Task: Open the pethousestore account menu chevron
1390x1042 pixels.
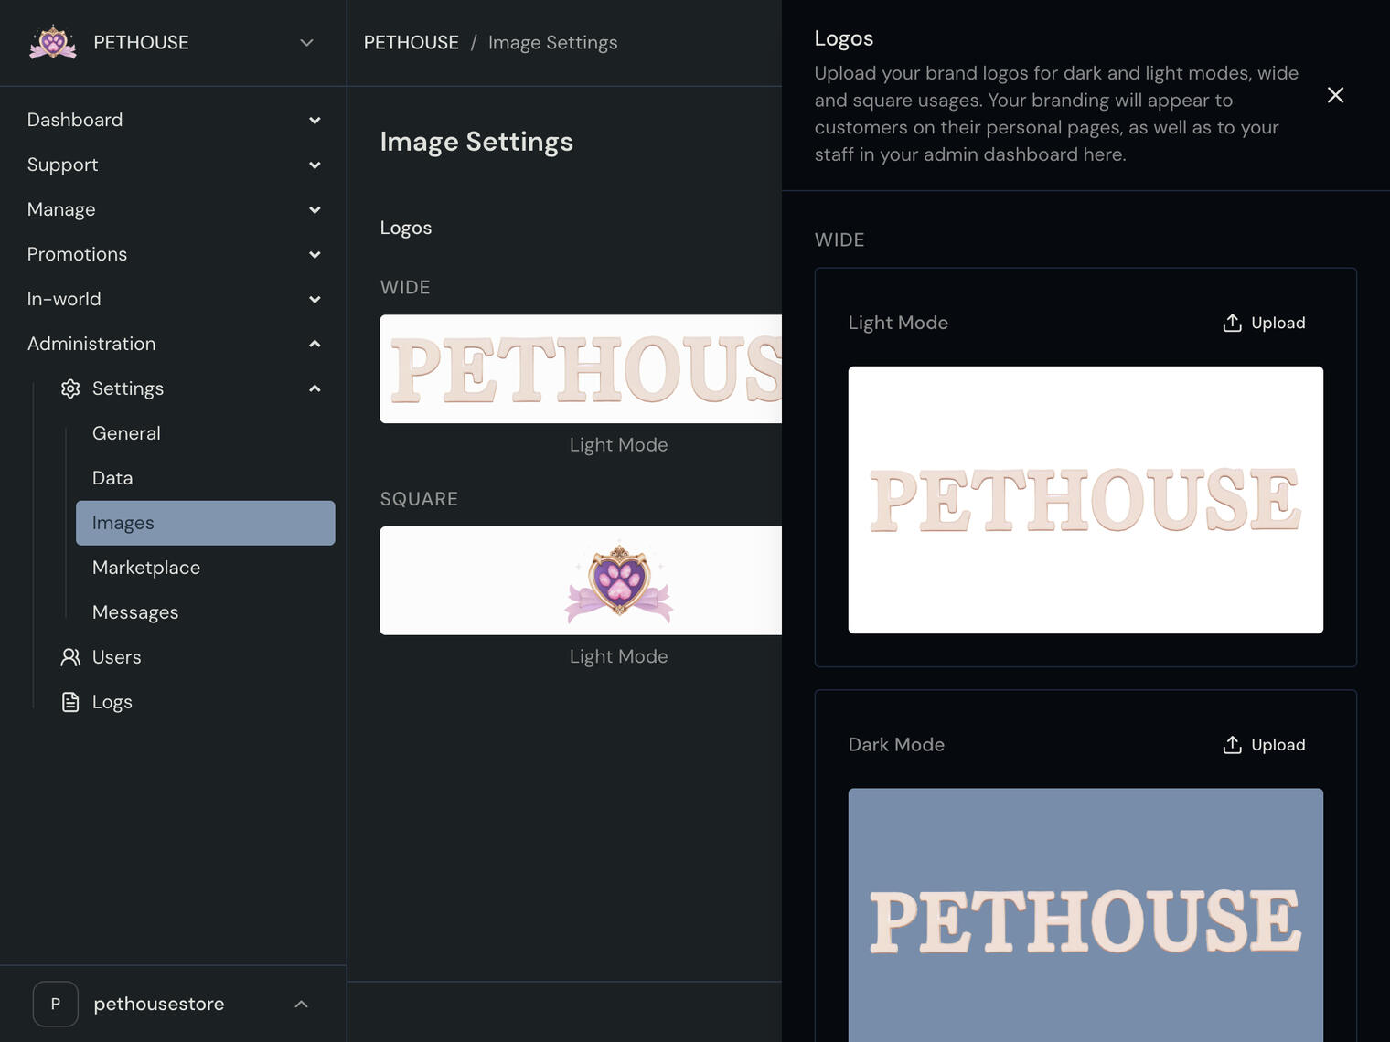Action: click(x=301, y=1004)
